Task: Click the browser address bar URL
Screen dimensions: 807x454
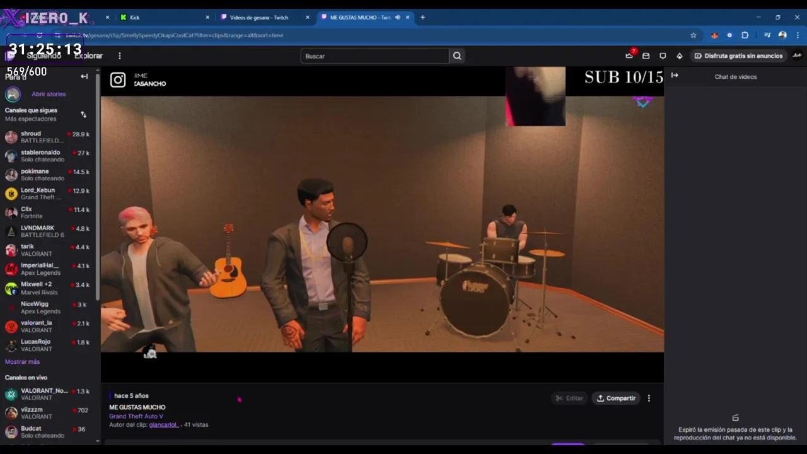Action: (x=175, y=35)
